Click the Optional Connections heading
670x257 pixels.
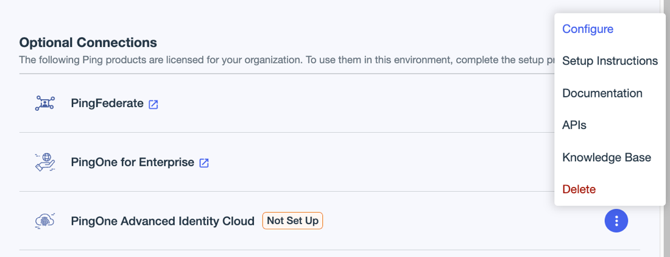pyautogui.click(x=88, y=43)
